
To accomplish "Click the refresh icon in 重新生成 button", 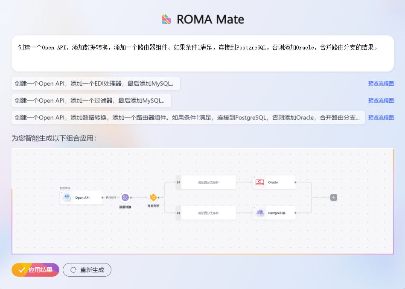I will [73, 270].
